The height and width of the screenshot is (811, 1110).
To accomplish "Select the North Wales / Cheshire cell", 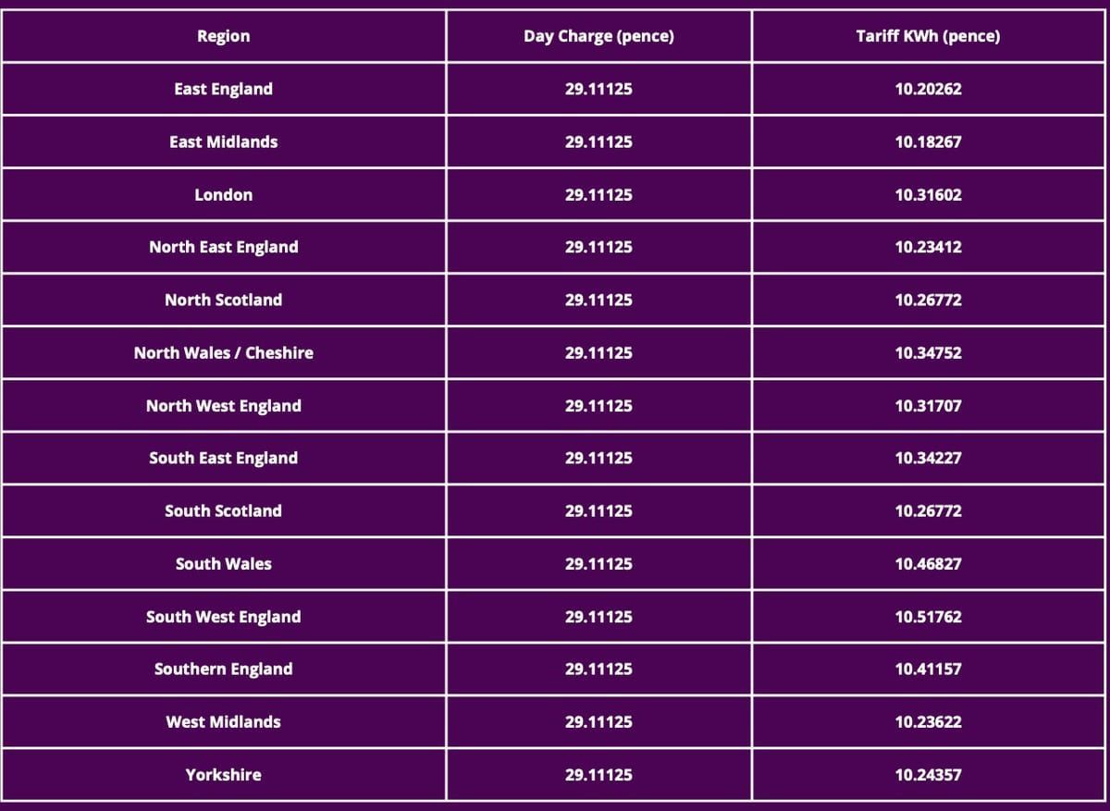I will pyautogui.click(x=223, y=352).
